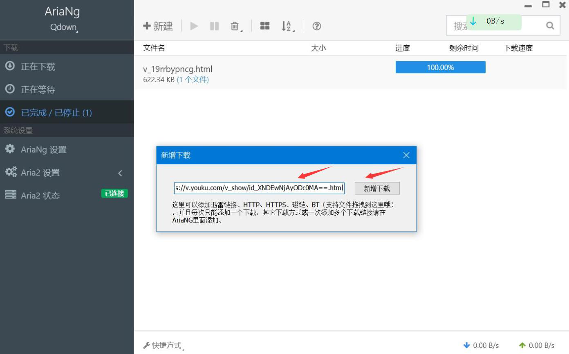Viewport: 569px width, 354px height.
Task: Click the 新建 (New) toolbar icon
Action: (x=157, y=26)
